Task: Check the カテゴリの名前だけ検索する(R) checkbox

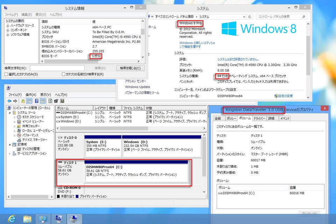Action: (63, 74)
